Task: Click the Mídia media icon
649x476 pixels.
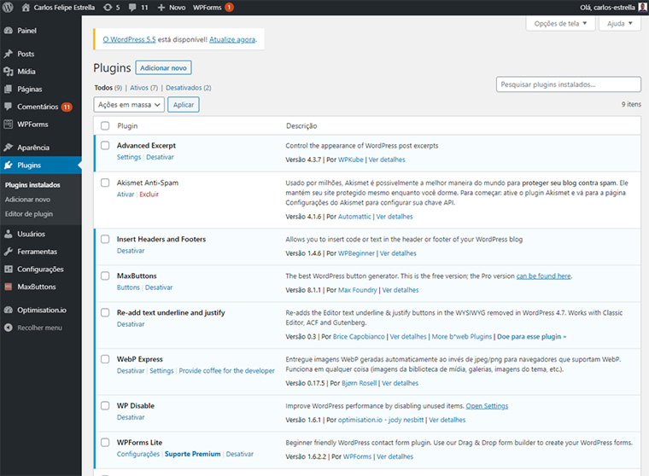Action: point(9,72)
